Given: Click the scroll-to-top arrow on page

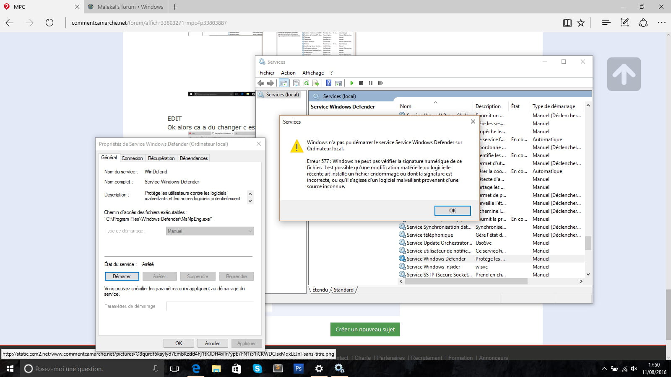Looking at the screenshot, I should tap(624, 74).
